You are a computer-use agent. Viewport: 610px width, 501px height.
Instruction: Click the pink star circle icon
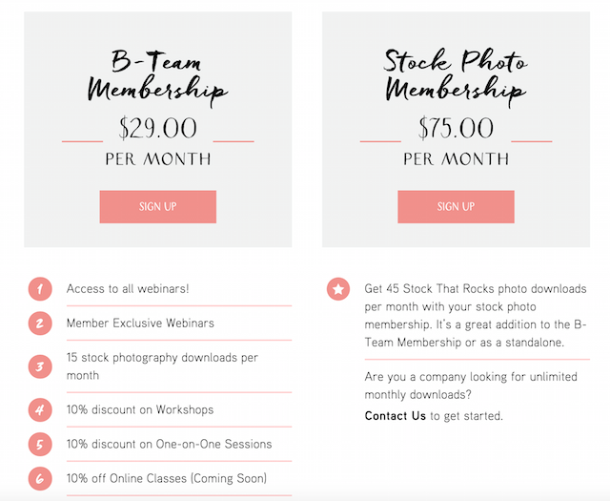click(338, 289)
